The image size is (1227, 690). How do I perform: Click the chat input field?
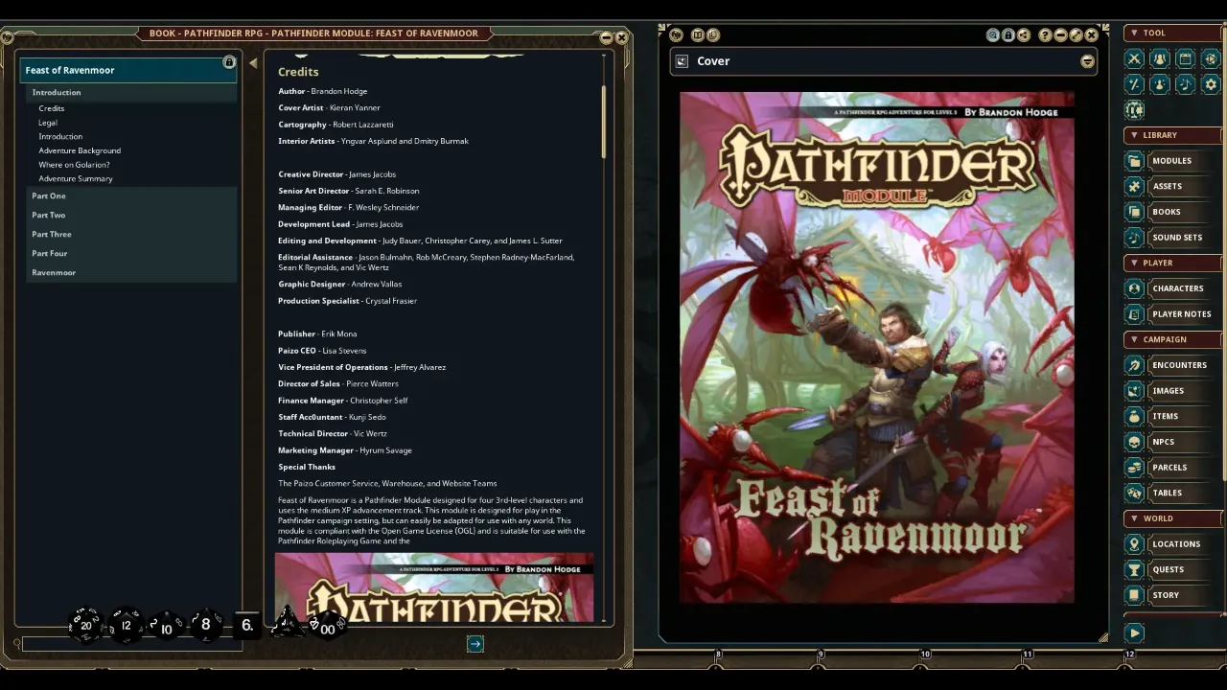click(131, 645)
